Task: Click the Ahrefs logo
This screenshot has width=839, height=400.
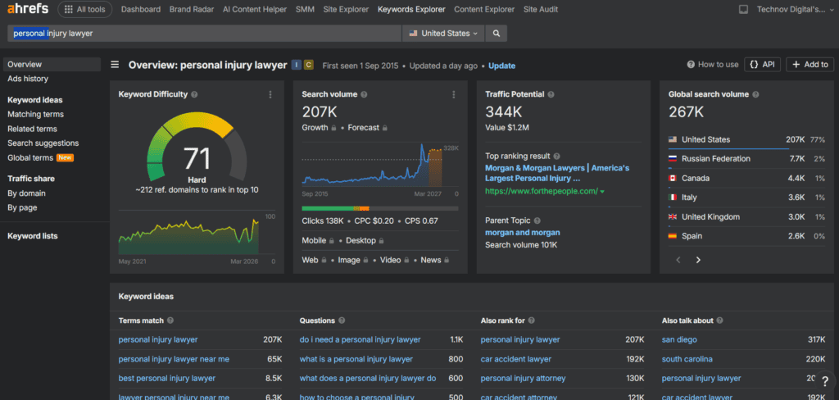Action: click(27, 9)
